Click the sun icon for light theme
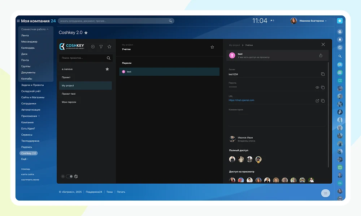This screenshot has height=216, width=361. tap(63, 176)
